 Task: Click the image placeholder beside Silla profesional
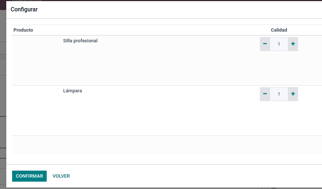[37, 60]
